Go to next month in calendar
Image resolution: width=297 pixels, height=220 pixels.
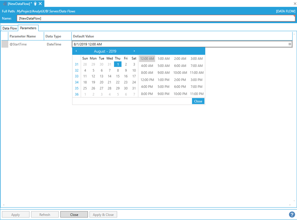[134, 51]
